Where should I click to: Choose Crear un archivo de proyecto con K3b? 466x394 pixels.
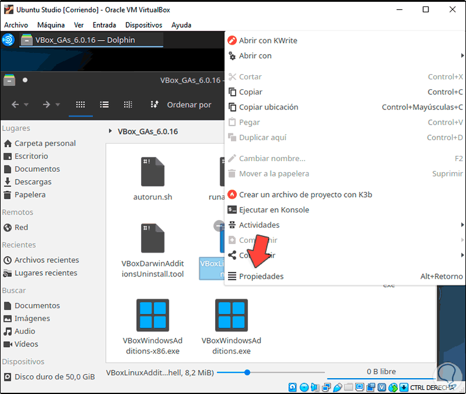345,195
